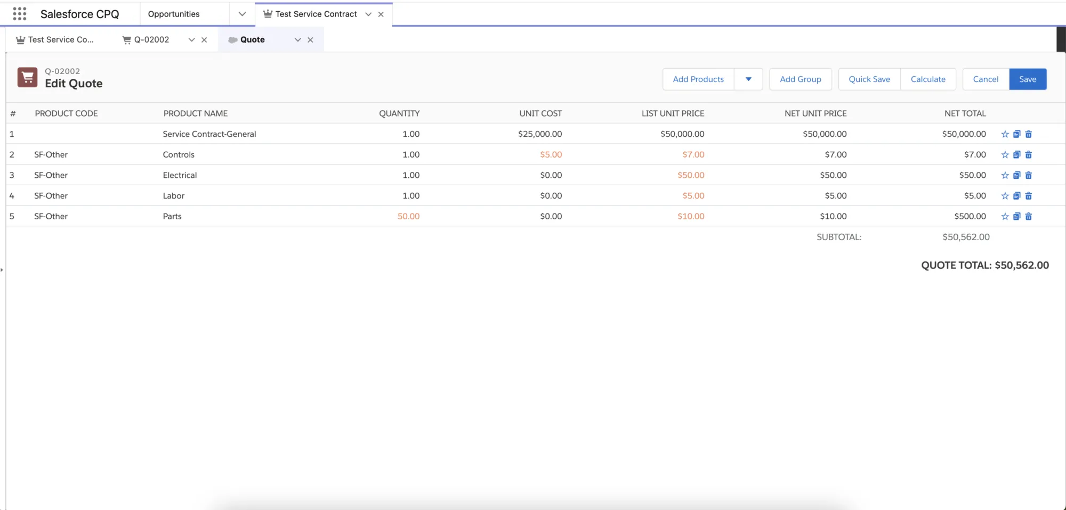1066x510 pixels.
Task: Click the QUANTITY column header
Action: (399, 113)
